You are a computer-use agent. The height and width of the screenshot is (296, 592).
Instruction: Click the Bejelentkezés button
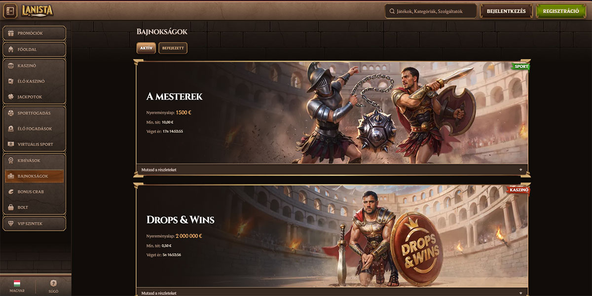506,11
